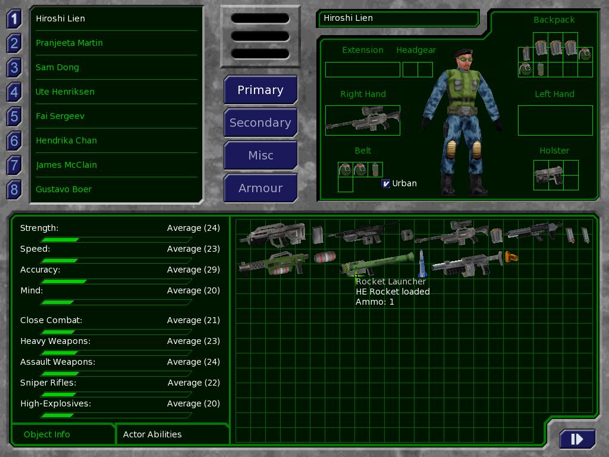Choose Ute Henriksen from the soldier list
The height and width of the screenshot is (457, 609).
point(65,92)
